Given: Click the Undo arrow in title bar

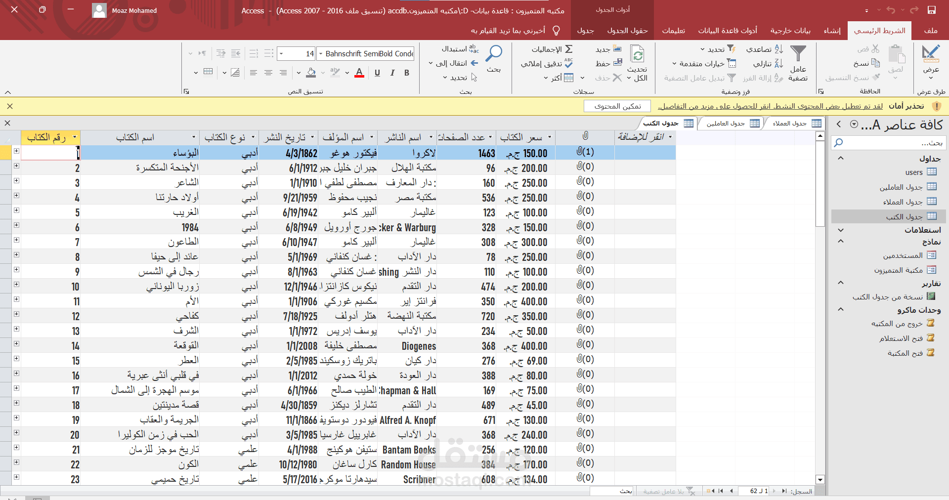Looking at the screenshot, I should (x=891, y=10).
